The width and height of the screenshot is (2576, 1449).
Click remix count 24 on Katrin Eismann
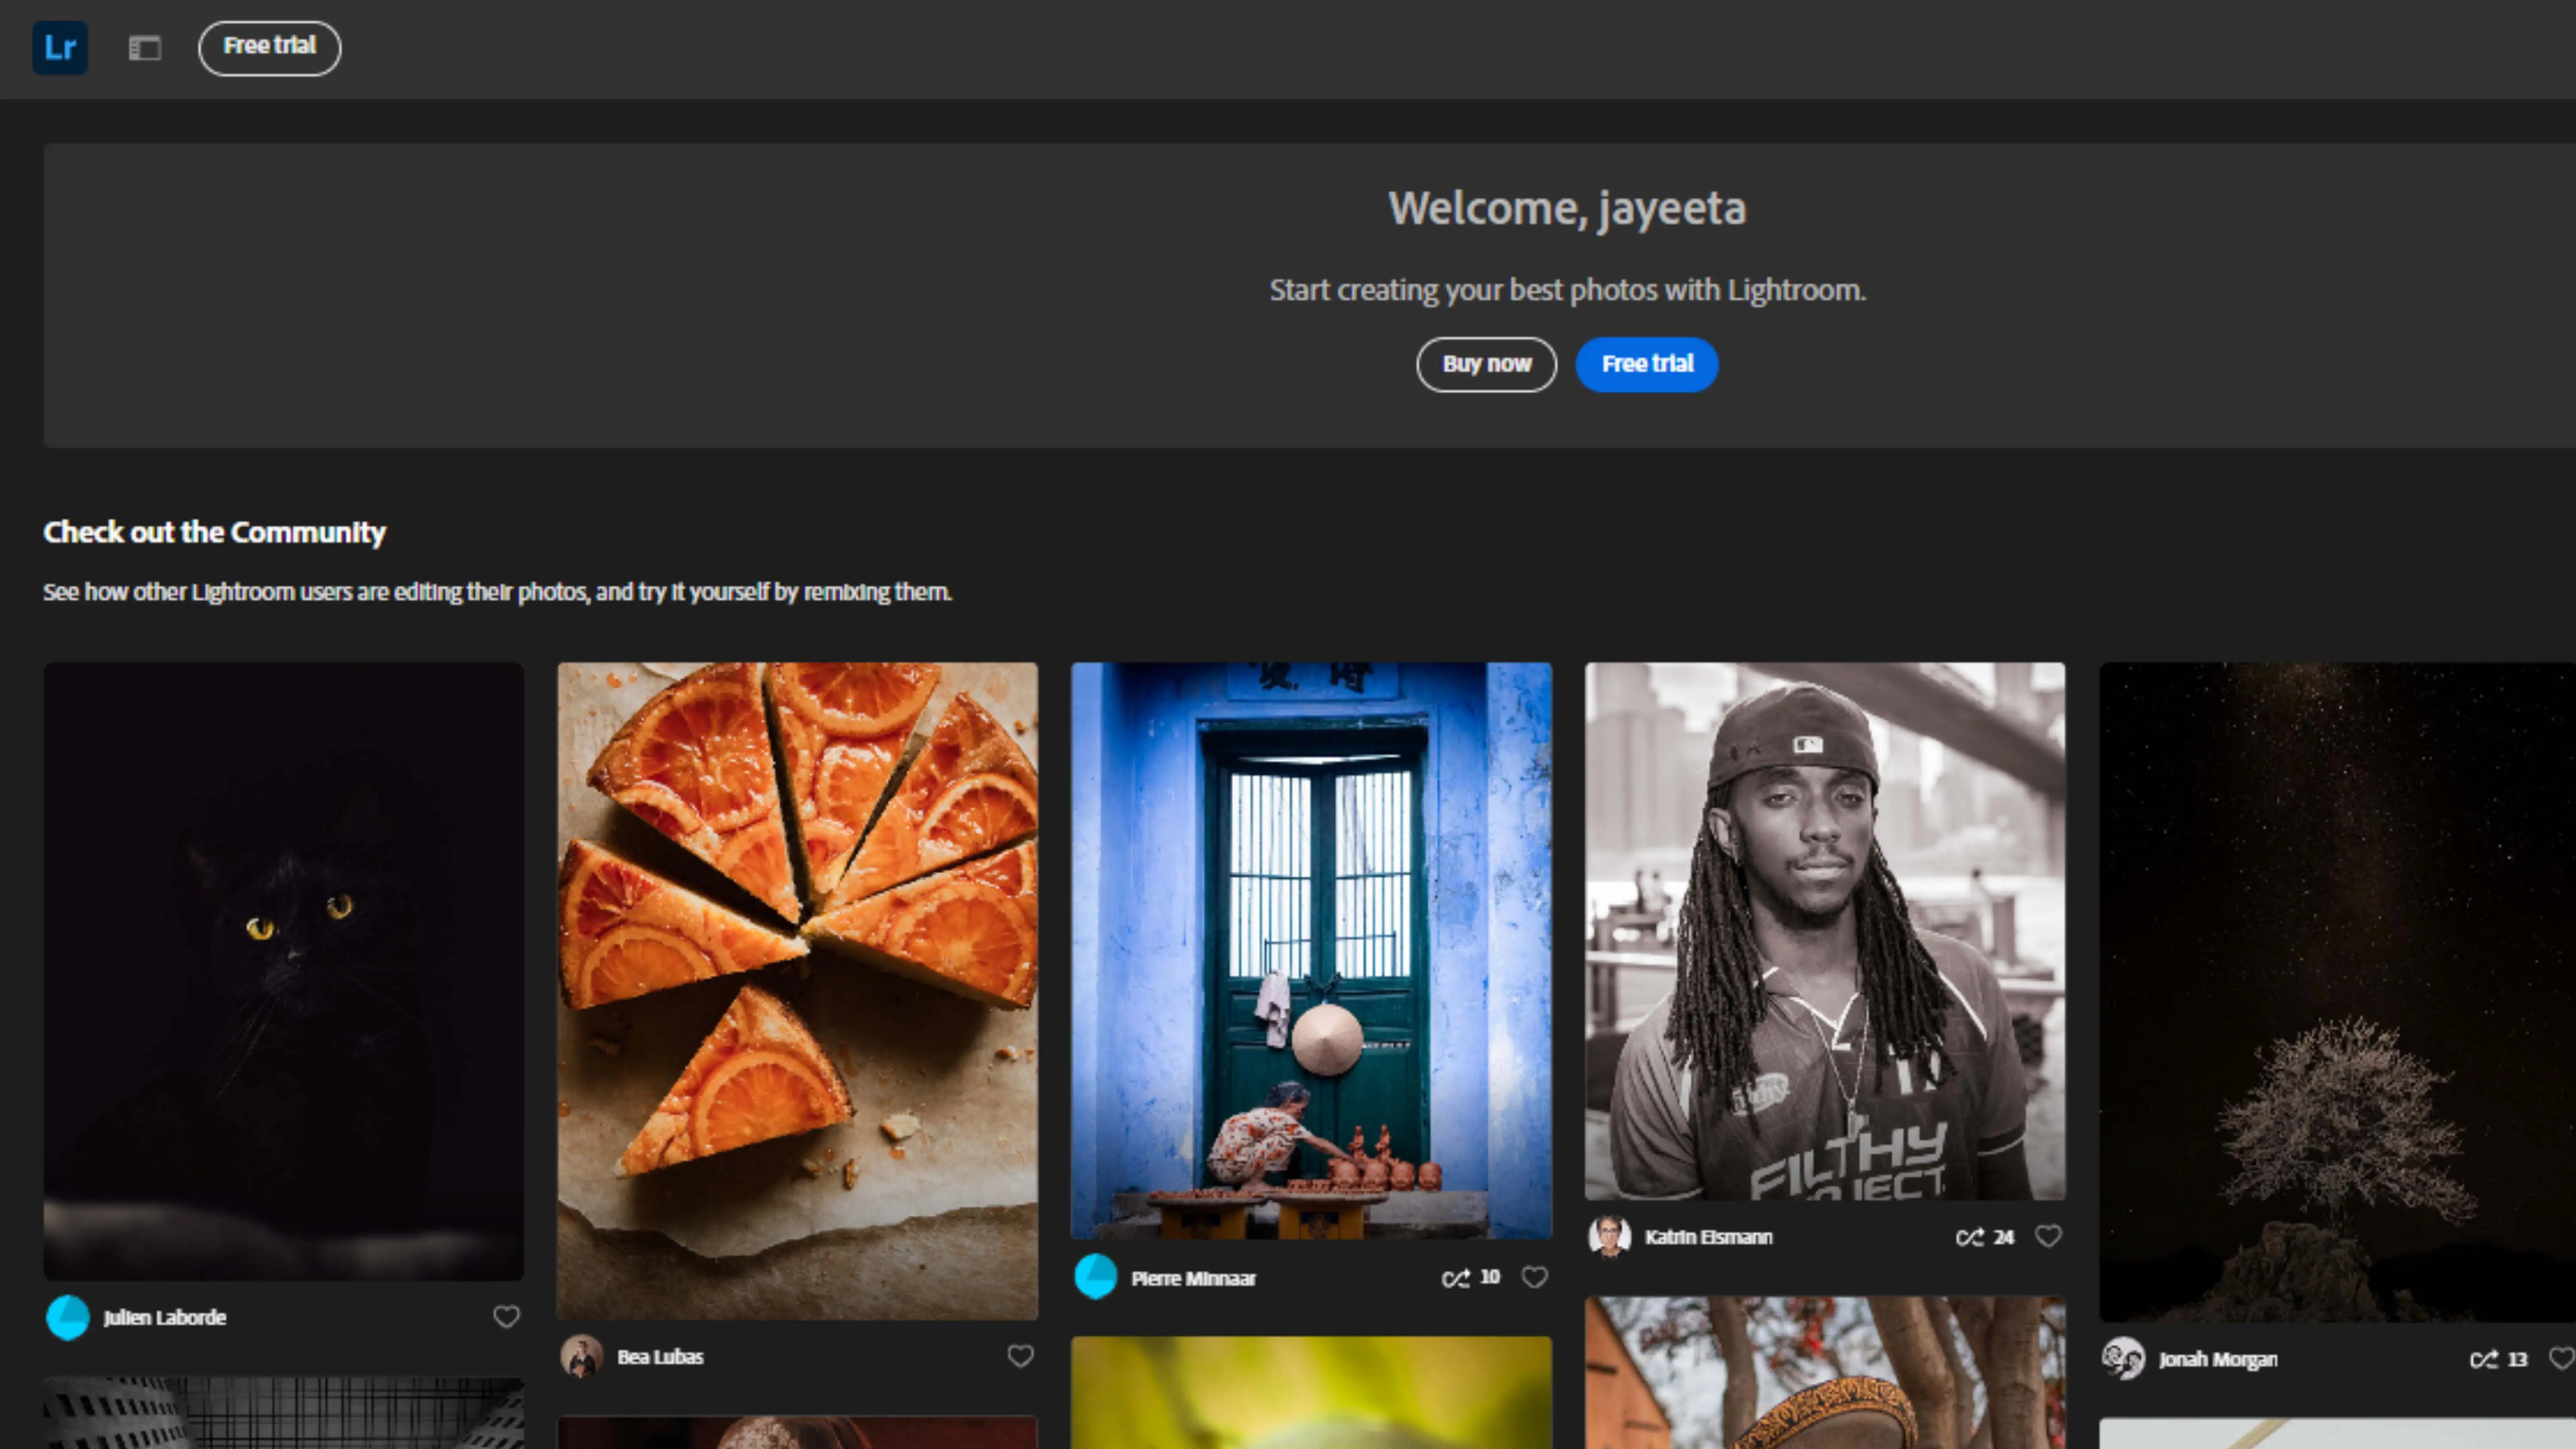[x=2004, y=1237]
